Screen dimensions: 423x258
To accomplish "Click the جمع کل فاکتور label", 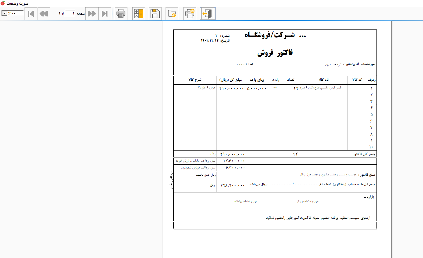I will coord(364,154).
